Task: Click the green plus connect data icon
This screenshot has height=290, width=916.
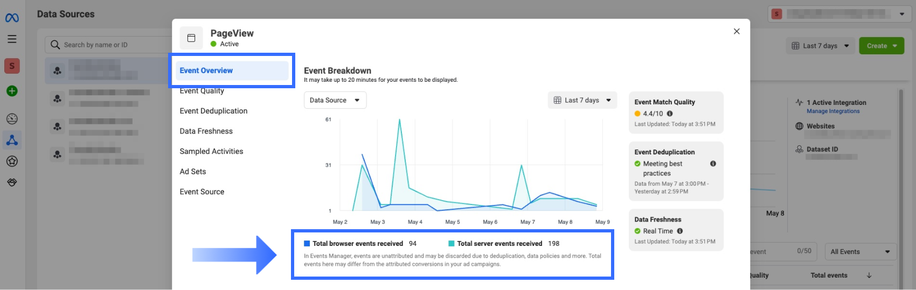Action: (12, 91)
